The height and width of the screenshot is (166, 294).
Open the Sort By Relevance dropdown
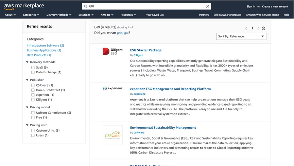[241, 36]
